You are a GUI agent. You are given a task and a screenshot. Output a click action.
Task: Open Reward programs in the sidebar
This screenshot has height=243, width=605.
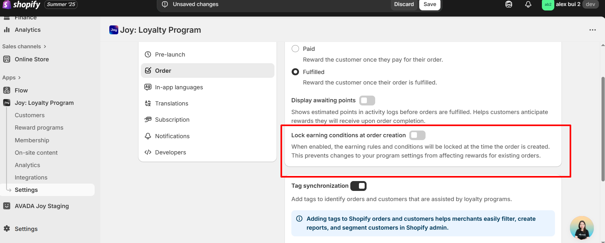(x=39, y=128)
